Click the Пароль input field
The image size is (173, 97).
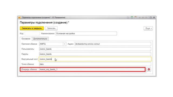pyautogui.click(x=95, y=54)
